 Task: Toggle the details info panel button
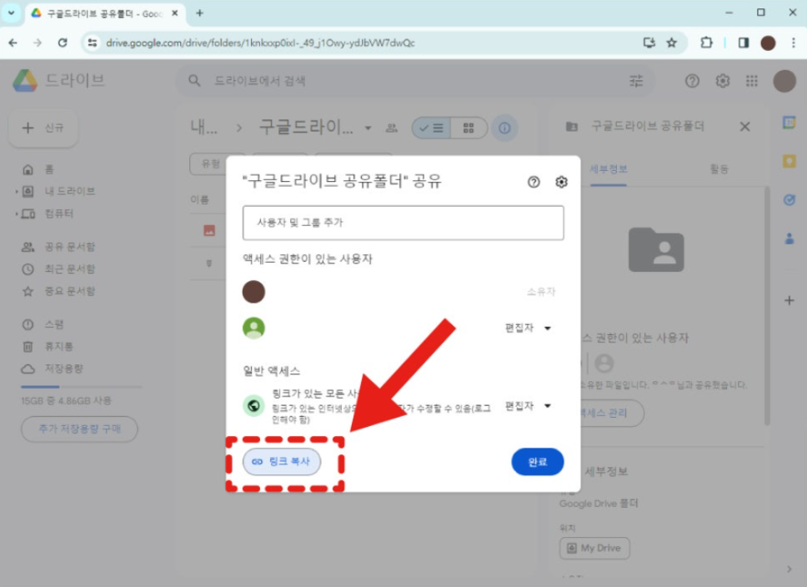504,128
